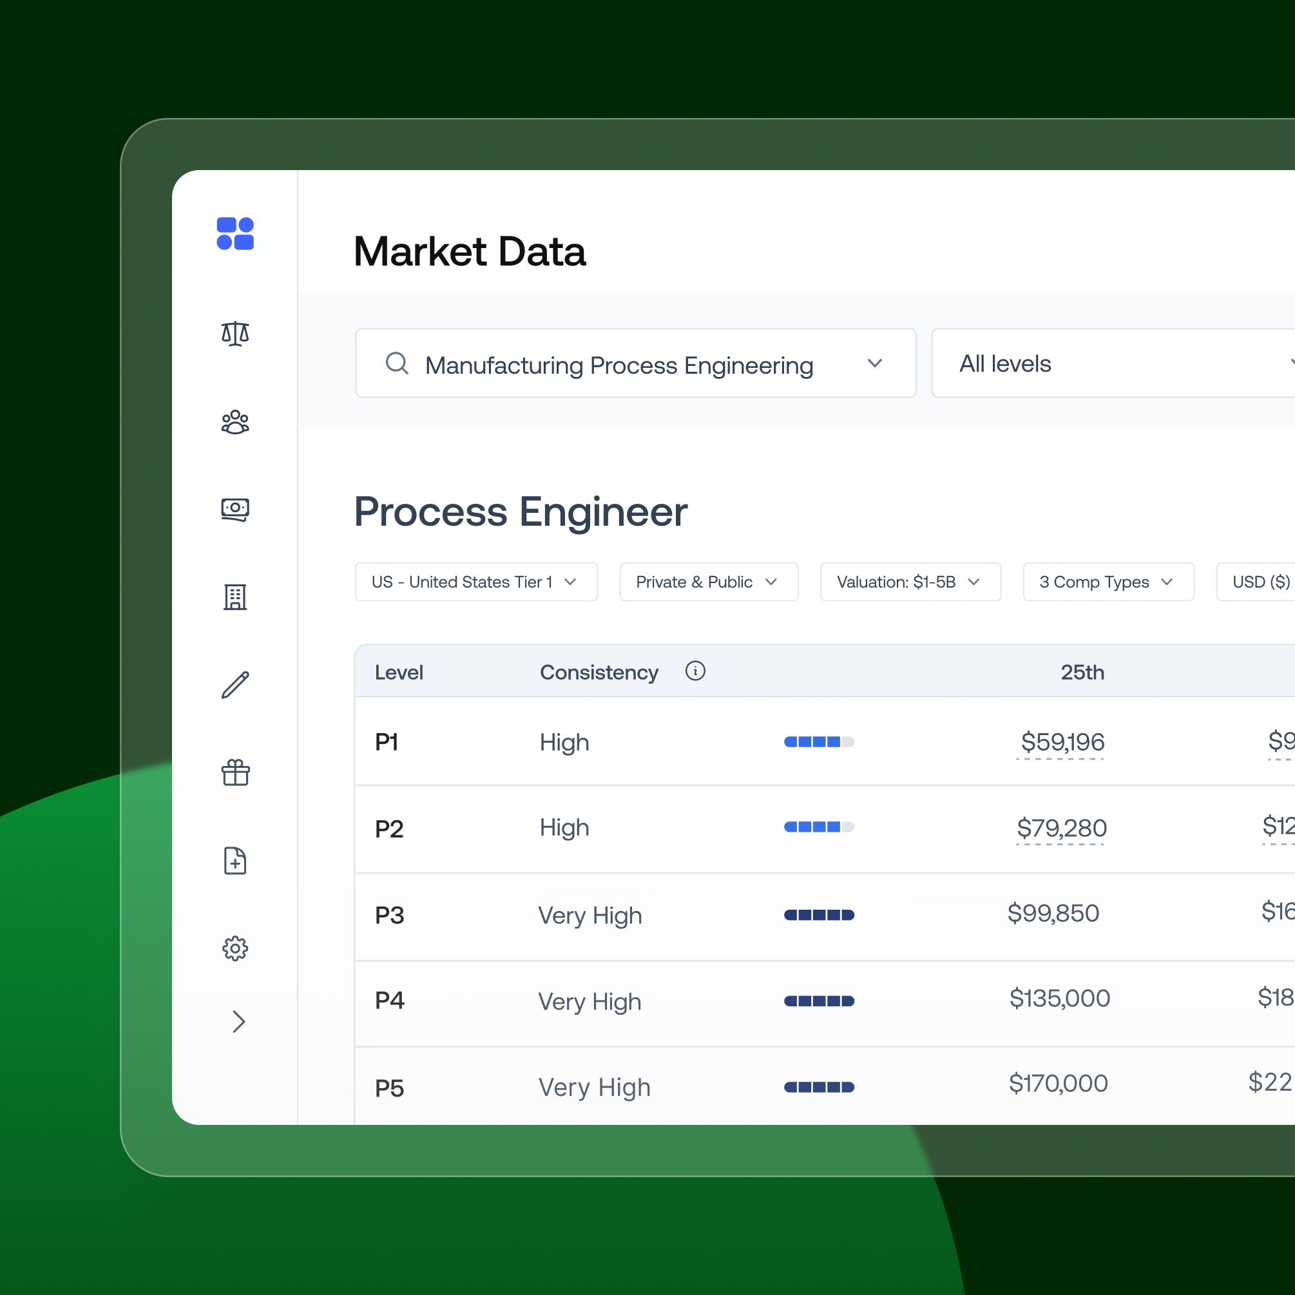
Task: Open the document plus sidebar icon
Action: [x=235, y=861]
